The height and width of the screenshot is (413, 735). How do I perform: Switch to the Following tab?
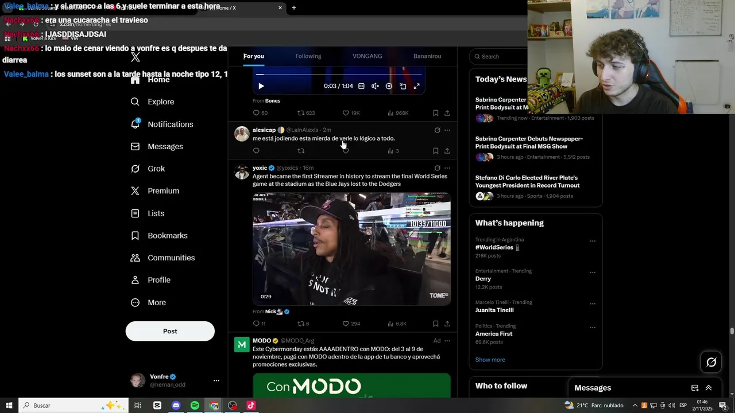click(x=308, y=56)
